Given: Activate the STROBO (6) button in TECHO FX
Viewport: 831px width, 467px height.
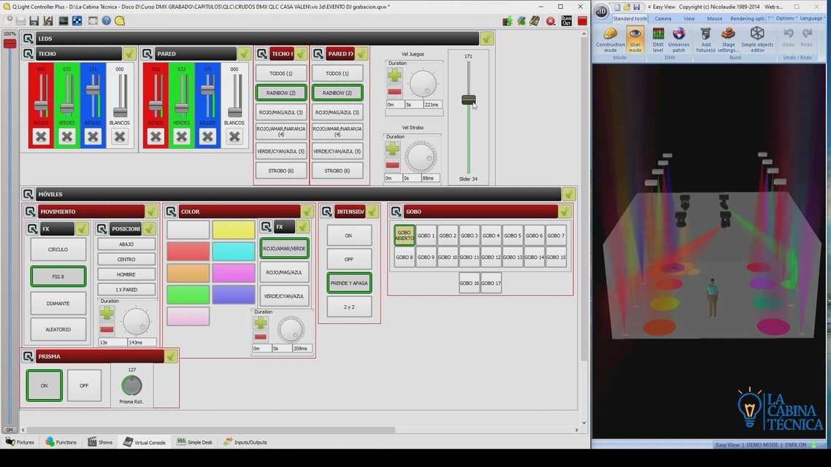Looking at the screenshot, I should click(281, 171).
